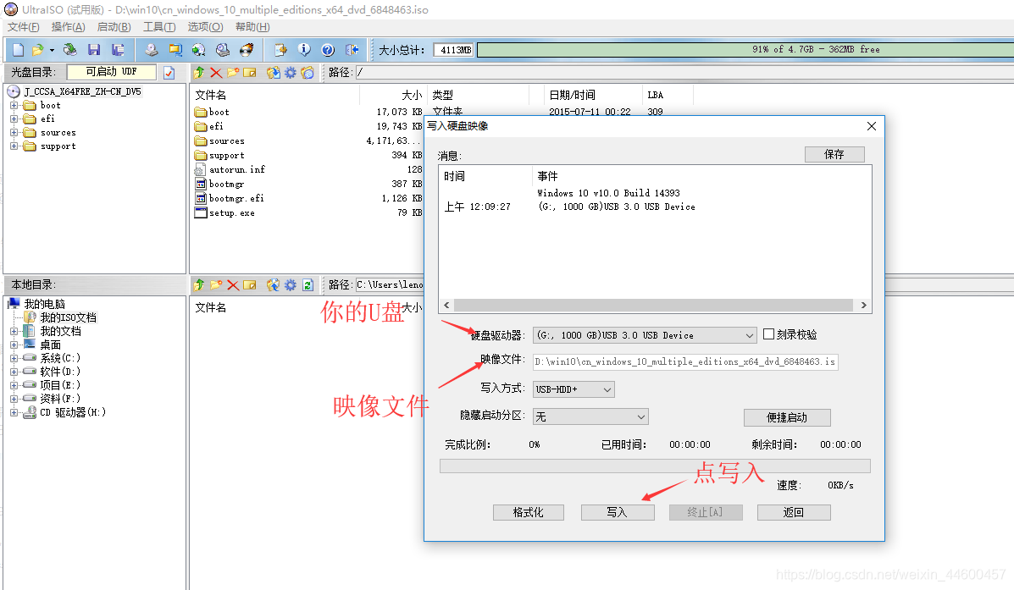
Task: Click the 返回 button
Action: (794, 512)
